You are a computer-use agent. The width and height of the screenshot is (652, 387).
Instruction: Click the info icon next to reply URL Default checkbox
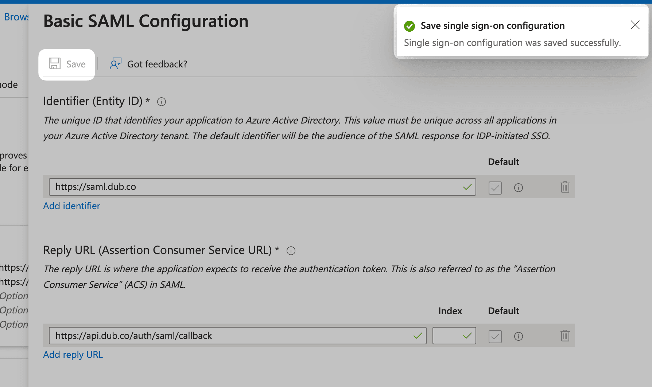(x=518, y=336)
